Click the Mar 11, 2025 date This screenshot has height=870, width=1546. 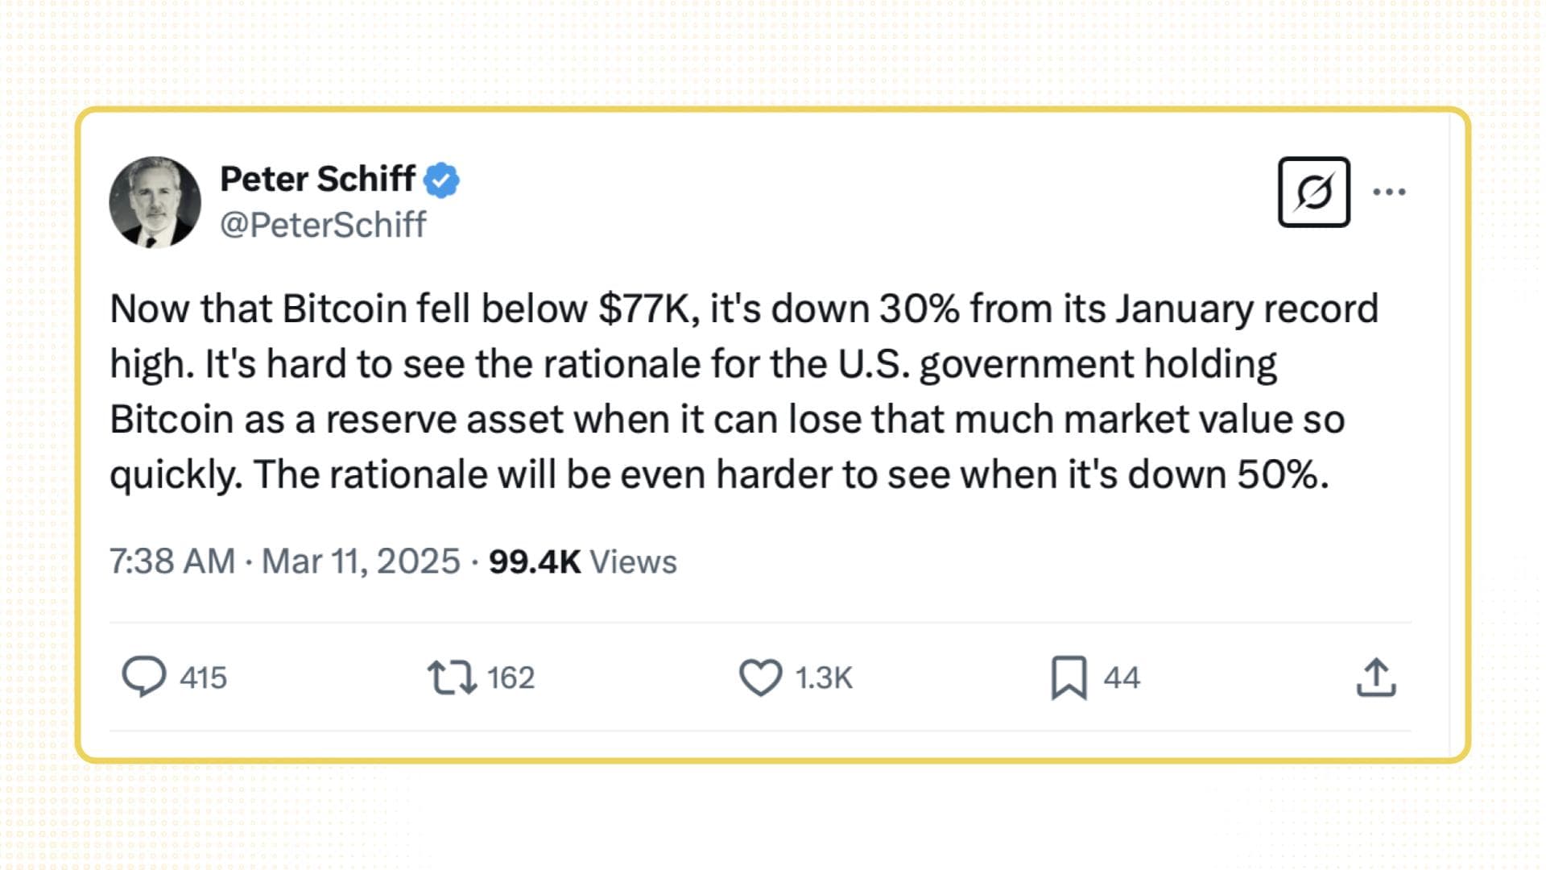coord(361,561)
